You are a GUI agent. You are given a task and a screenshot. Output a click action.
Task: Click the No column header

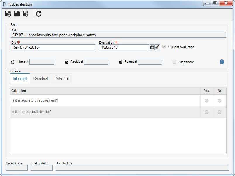point(220,91)
